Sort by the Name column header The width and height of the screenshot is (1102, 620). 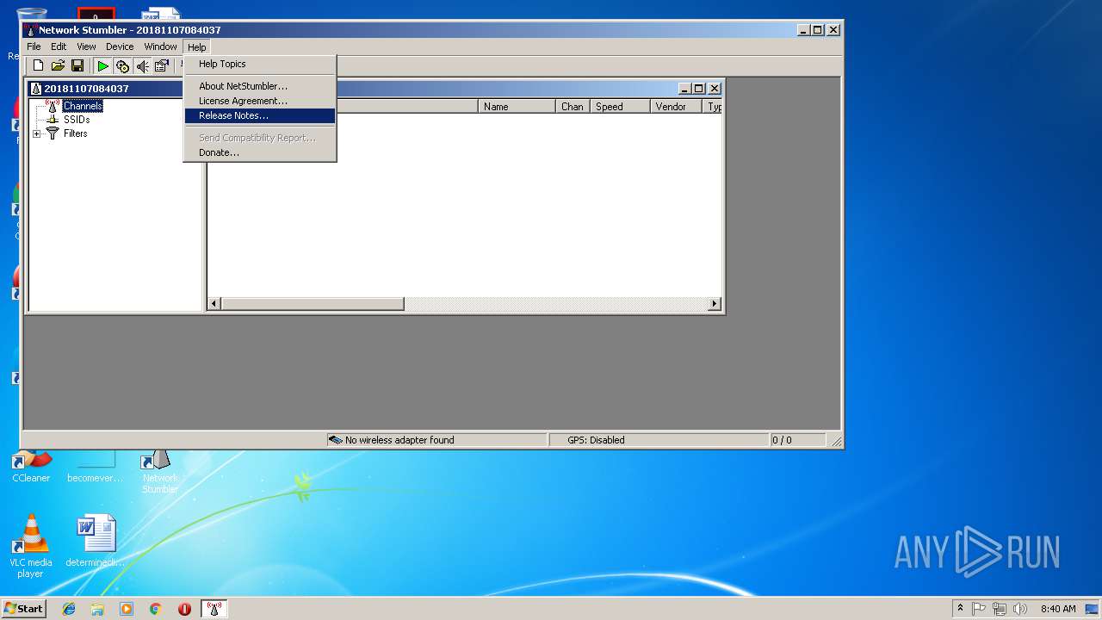[x=517, y=107]
